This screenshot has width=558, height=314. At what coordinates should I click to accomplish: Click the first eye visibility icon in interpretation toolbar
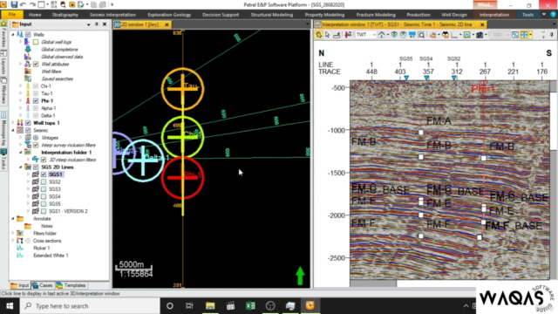[394, 35]
